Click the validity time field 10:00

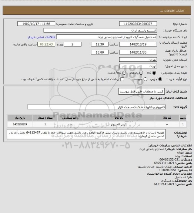pos(100,52)
